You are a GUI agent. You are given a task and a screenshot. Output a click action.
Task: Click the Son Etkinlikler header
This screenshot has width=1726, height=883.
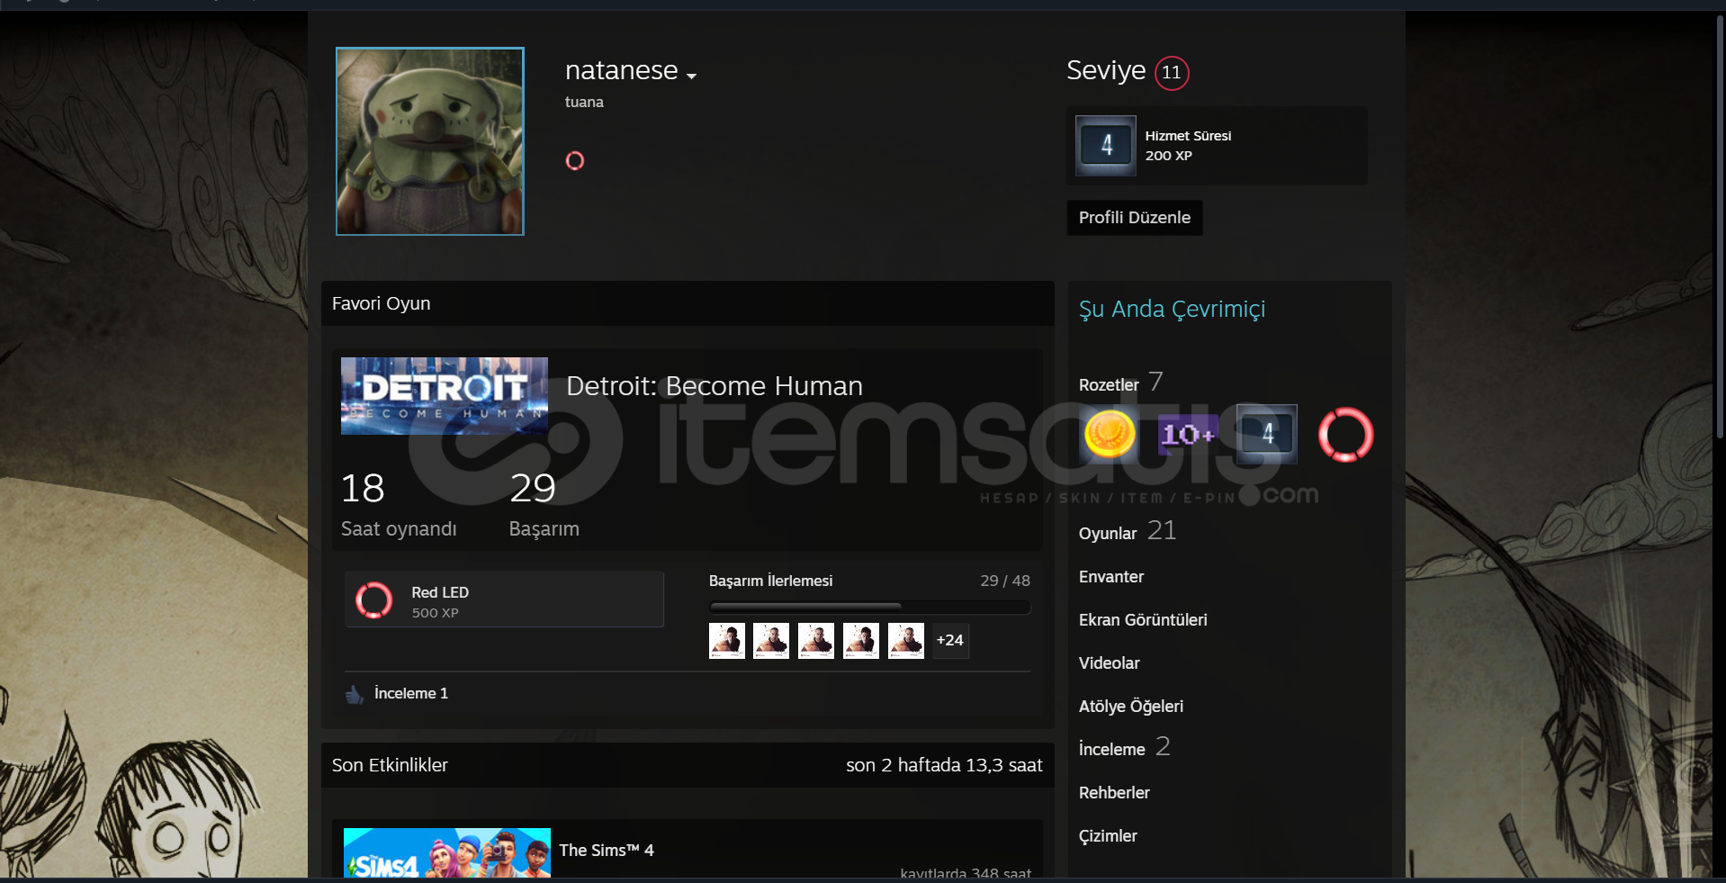pyautogui.click(x=390, y=765)
